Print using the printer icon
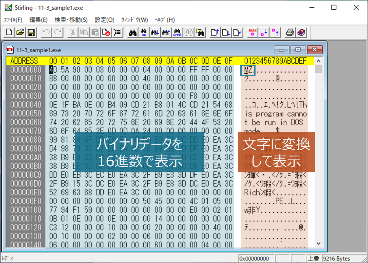The width and height of the screenshot is (368, 263). 290,33
